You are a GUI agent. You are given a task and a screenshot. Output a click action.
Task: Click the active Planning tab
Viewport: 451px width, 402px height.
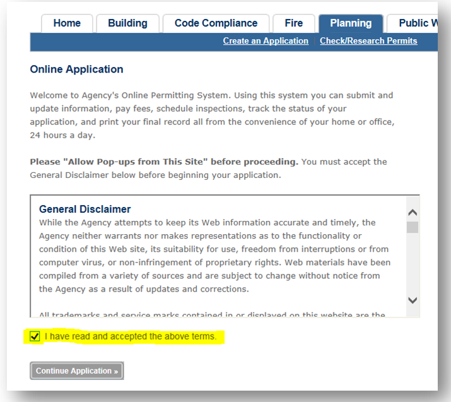pyautogui.click(x=351, y=23)
